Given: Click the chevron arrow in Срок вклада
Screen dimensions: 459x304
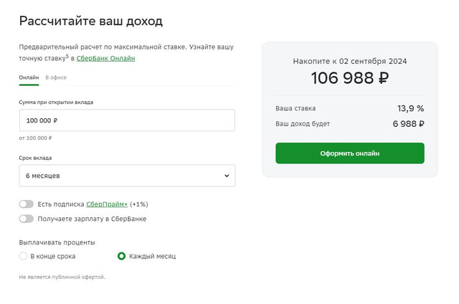Looking at the screenshot, I should coord(227,176).
